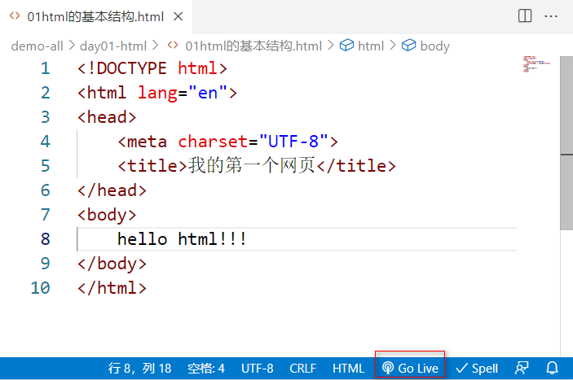Image resolution: width=573 pixels, height=380 pixels.
Task: Open the notifications bell icon
Action: point(552,368)
